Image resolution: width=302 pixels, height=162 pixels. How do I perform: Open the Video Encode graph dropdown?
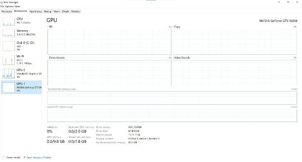(48, 58)
